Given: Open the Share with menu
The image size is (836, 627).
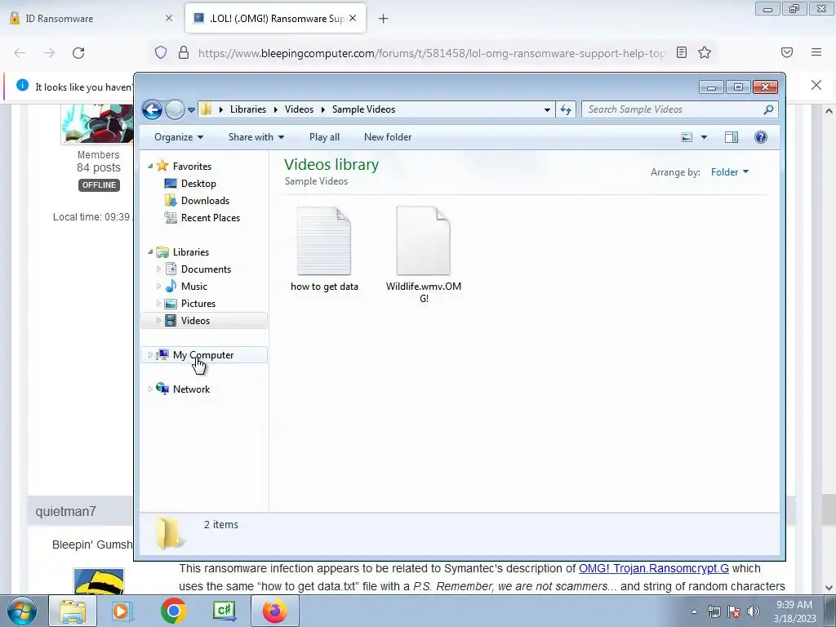Looking at the screenshot, I should click(256, 137).
